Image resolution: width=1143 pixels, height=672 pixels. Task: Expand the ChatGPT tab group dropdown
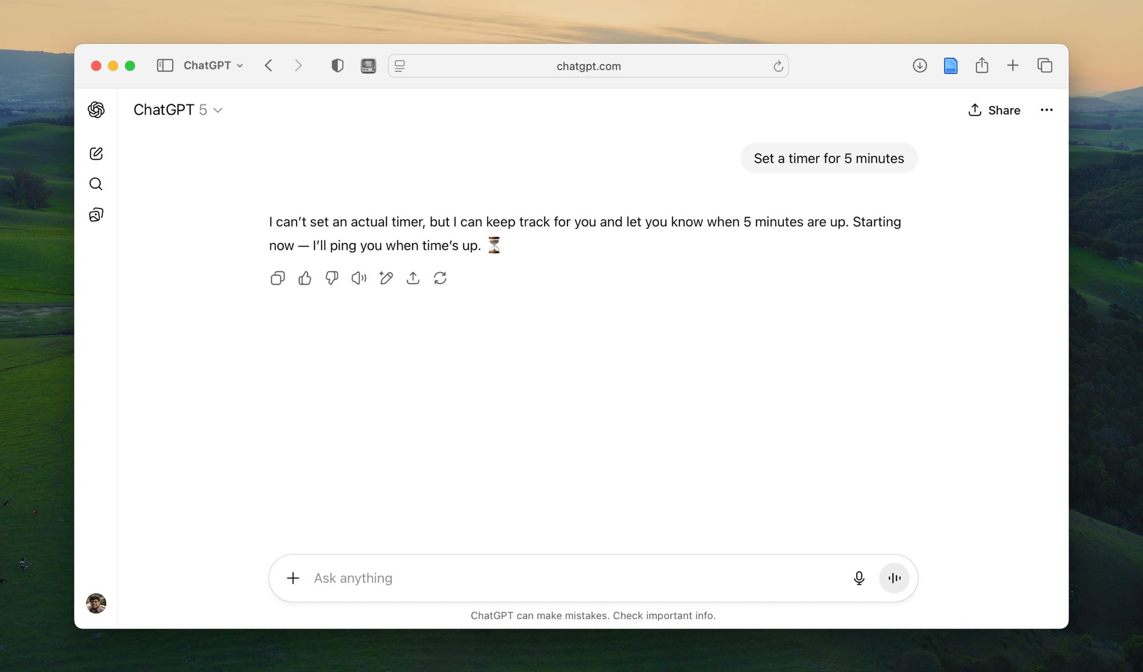[213, 66]
